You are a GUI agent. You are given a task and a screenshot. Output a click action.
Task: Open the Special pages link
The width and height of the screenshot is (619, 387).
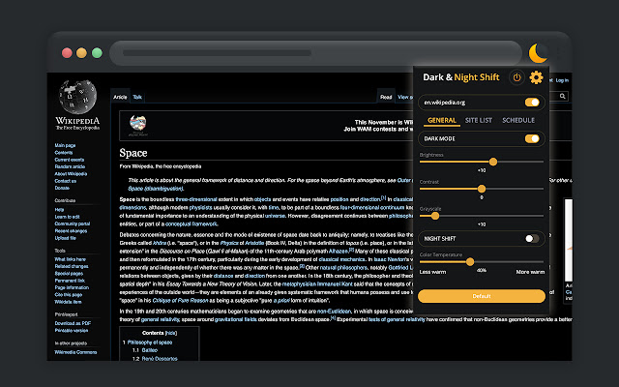tap(69, 273)
